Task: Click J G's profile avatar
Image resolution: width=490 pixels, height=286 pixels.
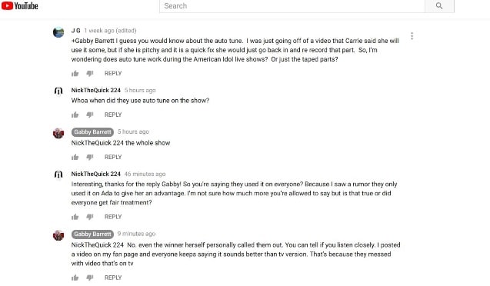Action: click(x=58, y=32)
